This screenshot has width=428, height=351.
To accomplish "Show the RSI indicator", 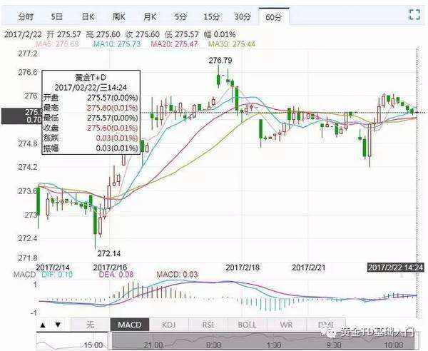I will click(208, 325).
